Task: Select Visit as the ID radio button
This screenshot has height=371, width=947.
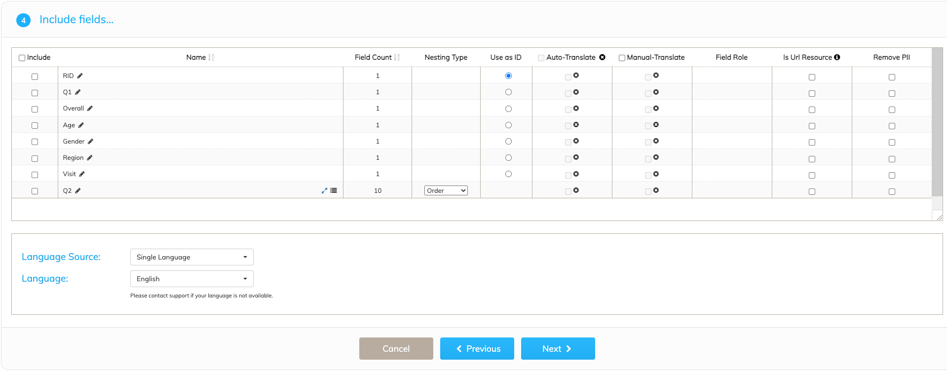Action: tap(508, 174)
